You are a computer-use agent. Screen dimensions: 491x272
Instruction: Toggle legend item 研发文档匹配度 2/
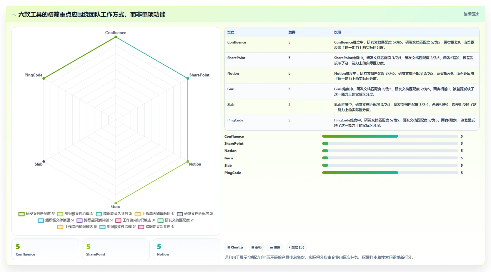point(176,220)
